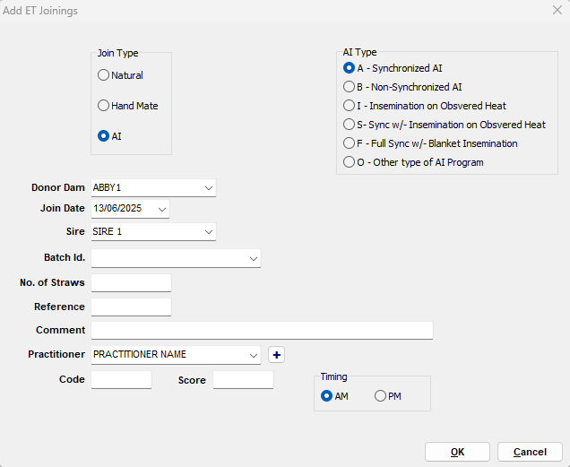Viewport: 570px width, 467px height.
Task: Click the plus icon to add a practitioner
Action: click(276, 355)
